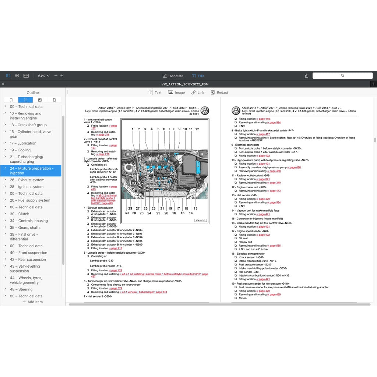The height and width of the screenshot is (377, 377).
Task: Switch to Annotate mode
Action: pyautogui.click(x=173, y=76)
